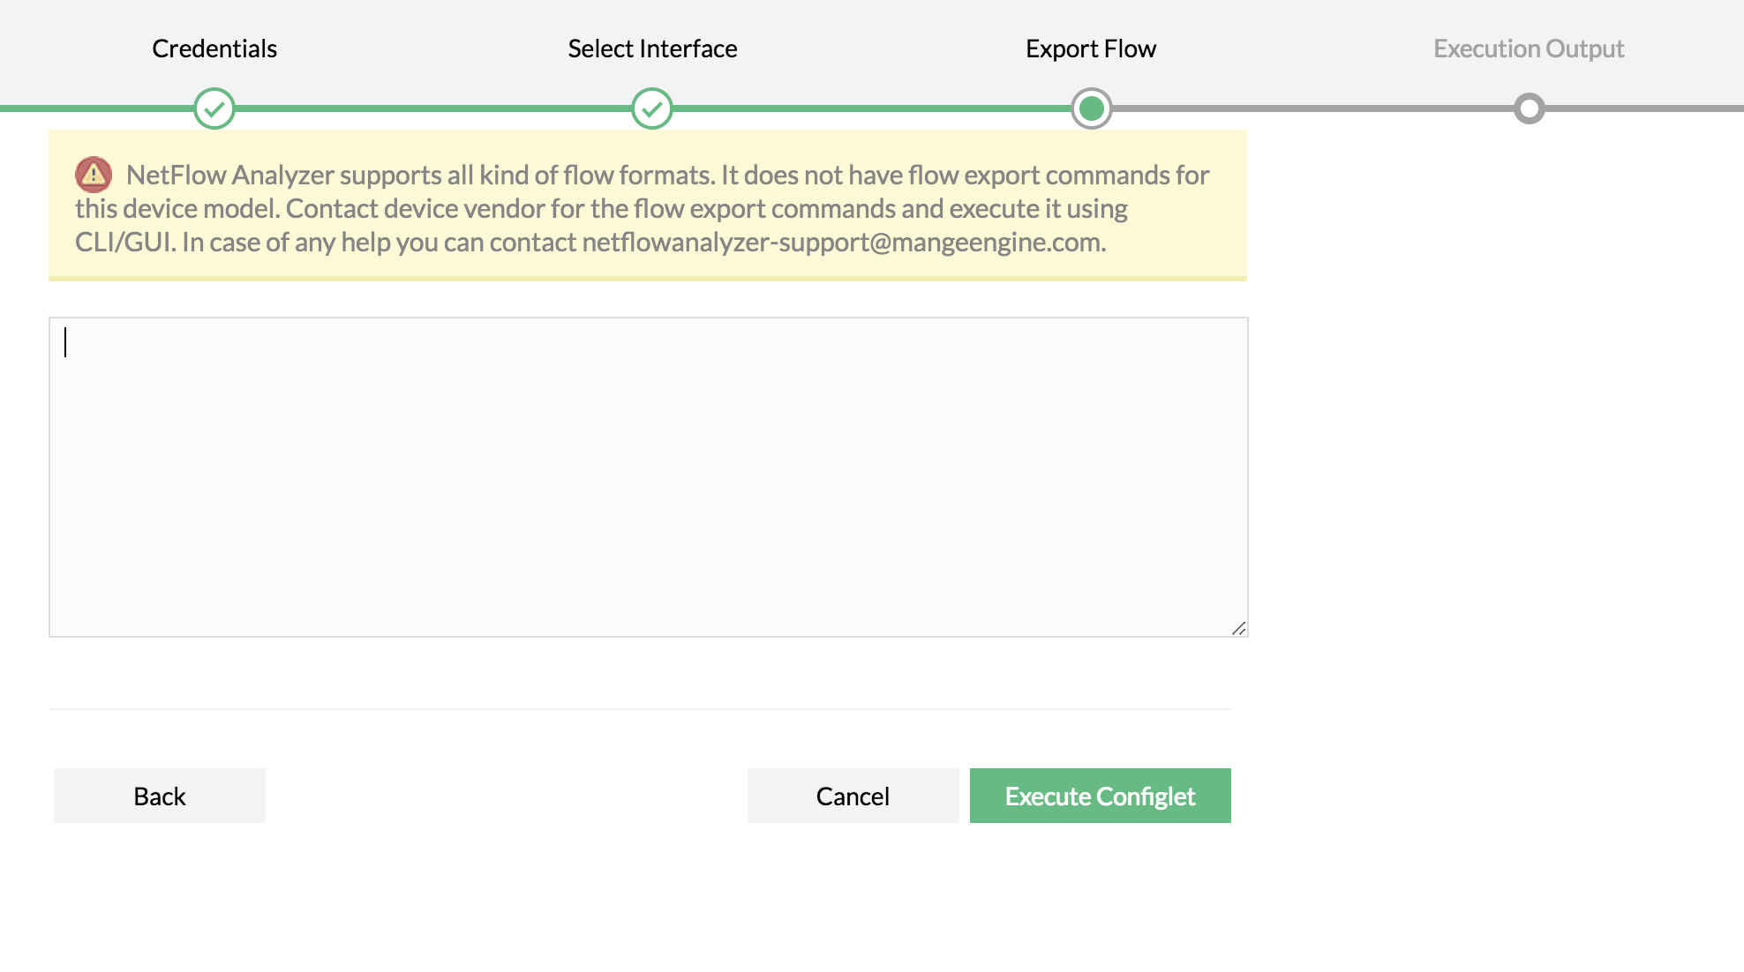The width and height of the screenshot is (1744, 972).
Task: Click the Execution Output step circle
Action: coord(1529,108)
